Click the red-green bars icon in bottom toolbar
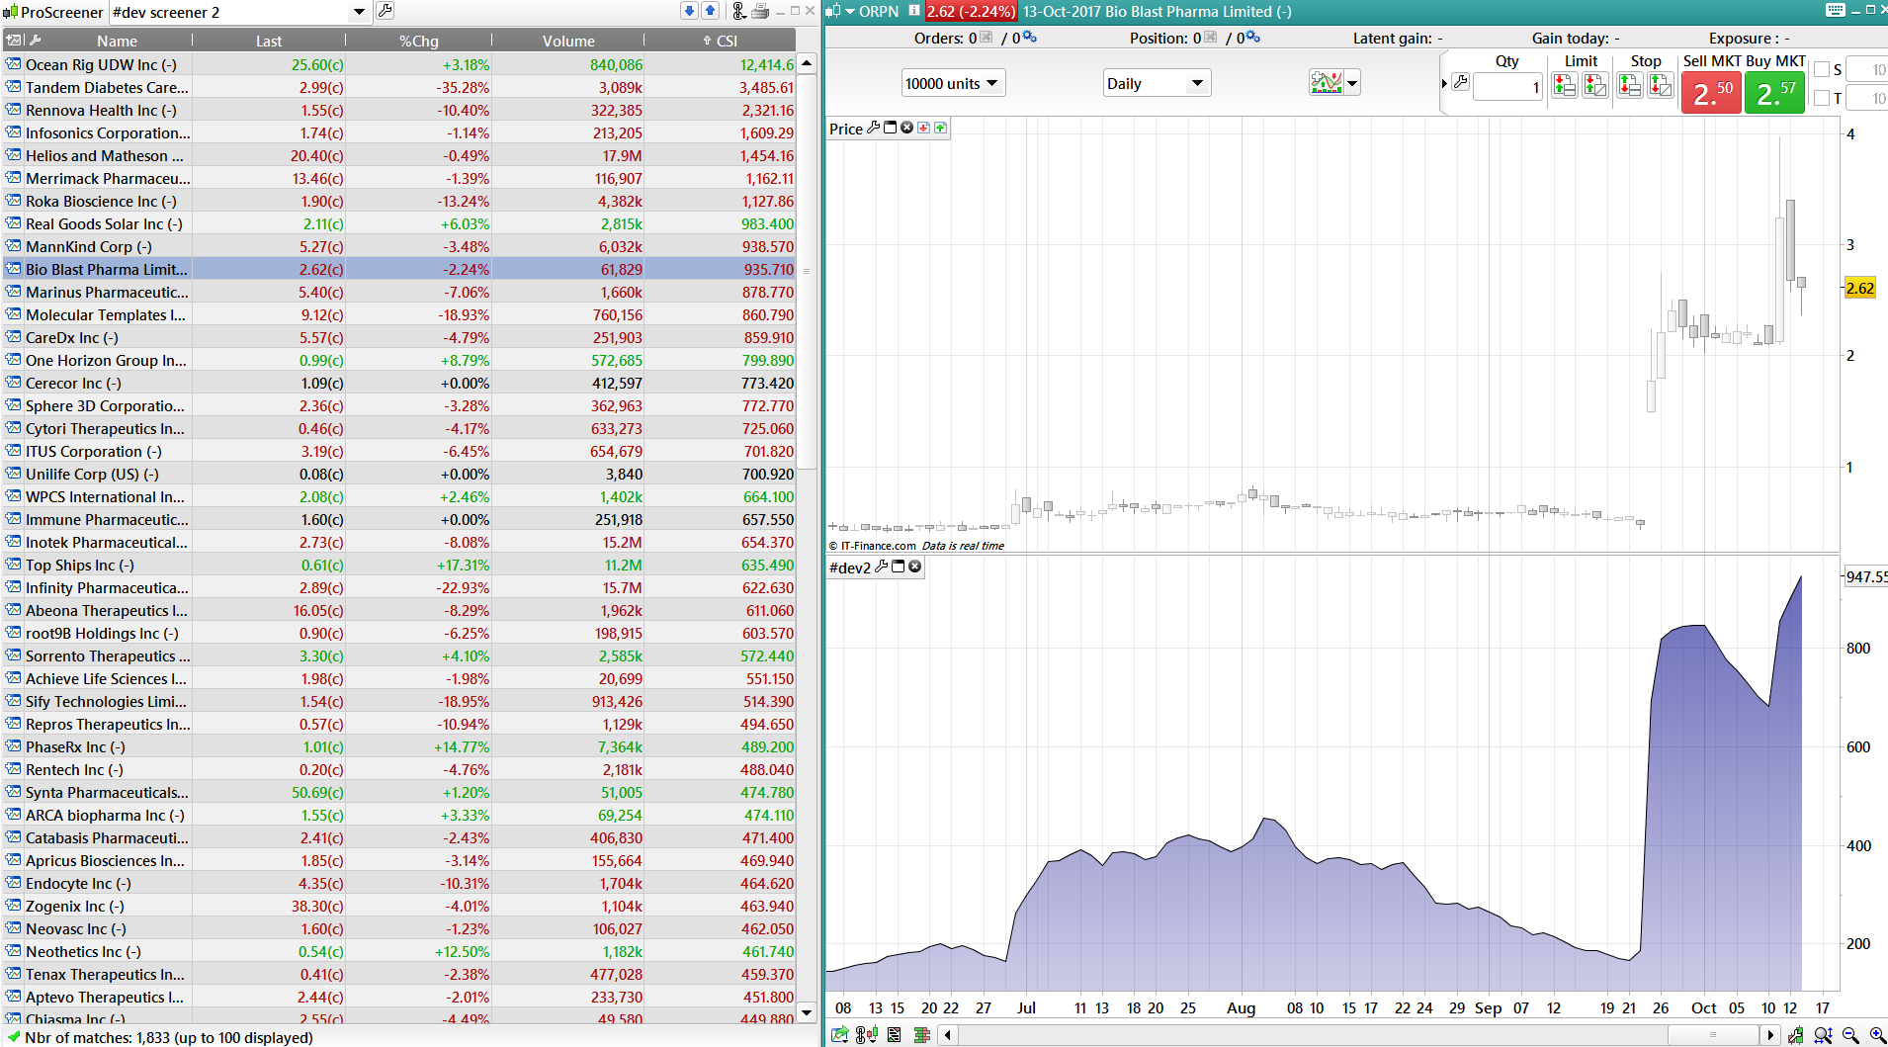 (x=922, y=1035)
